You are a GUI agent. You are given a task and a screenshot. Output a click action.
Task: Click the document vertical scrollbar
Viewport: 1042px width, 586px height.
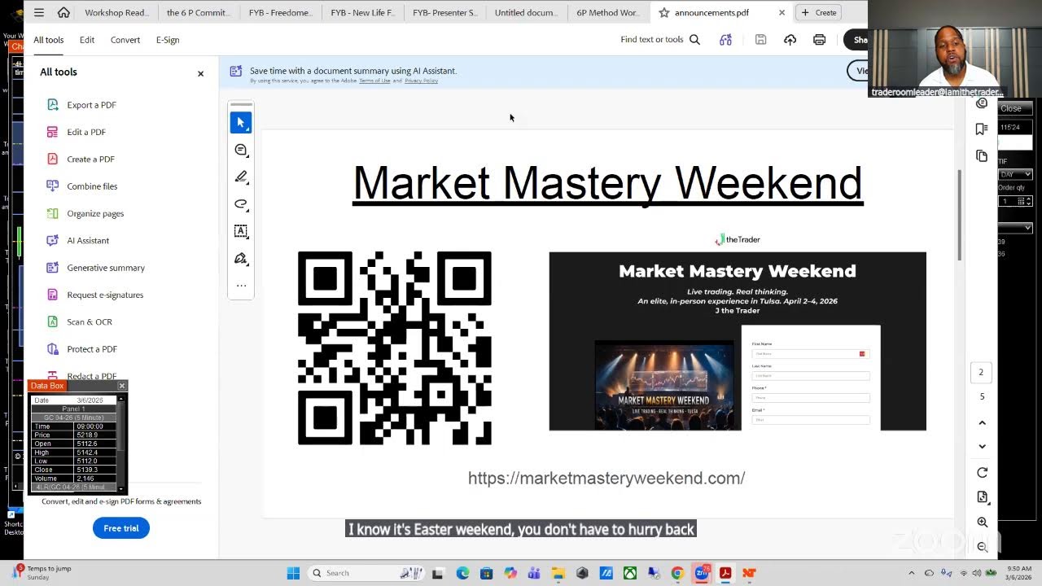point(960,216)
